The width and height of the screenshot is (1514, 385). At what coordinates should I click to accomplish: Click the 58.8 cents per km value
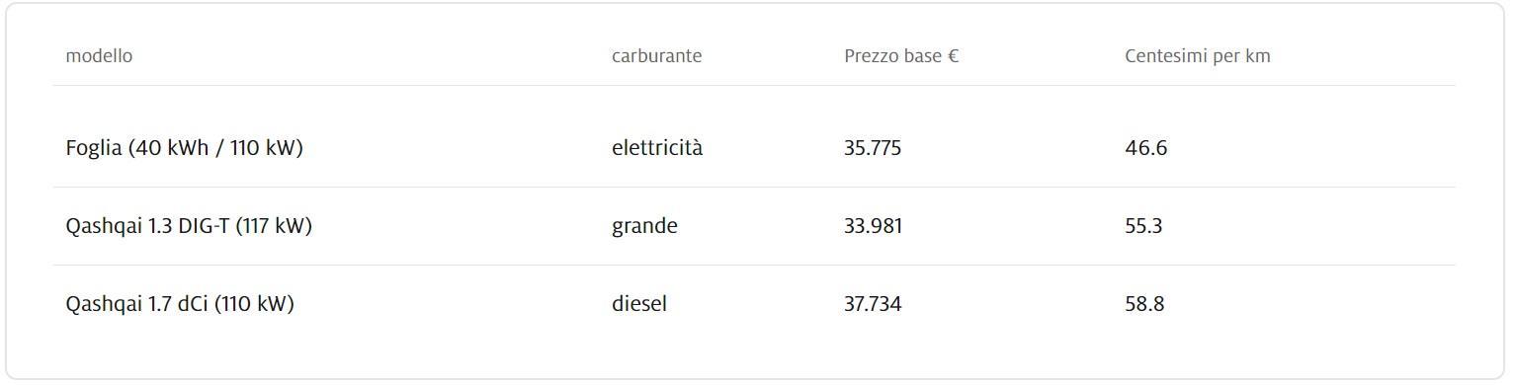click(x=1144, y=304)
